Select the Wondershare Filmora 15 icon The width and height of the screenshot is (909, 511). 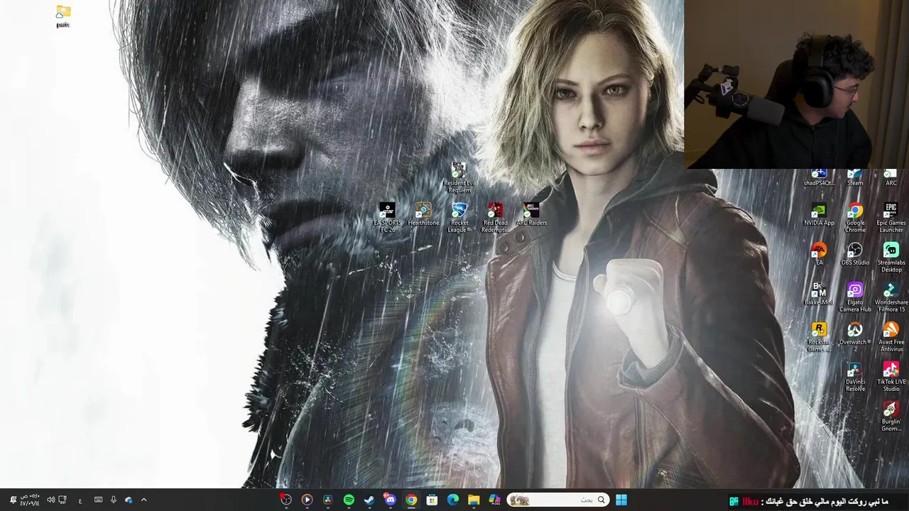pyautogui.click(x=891, y=297)
